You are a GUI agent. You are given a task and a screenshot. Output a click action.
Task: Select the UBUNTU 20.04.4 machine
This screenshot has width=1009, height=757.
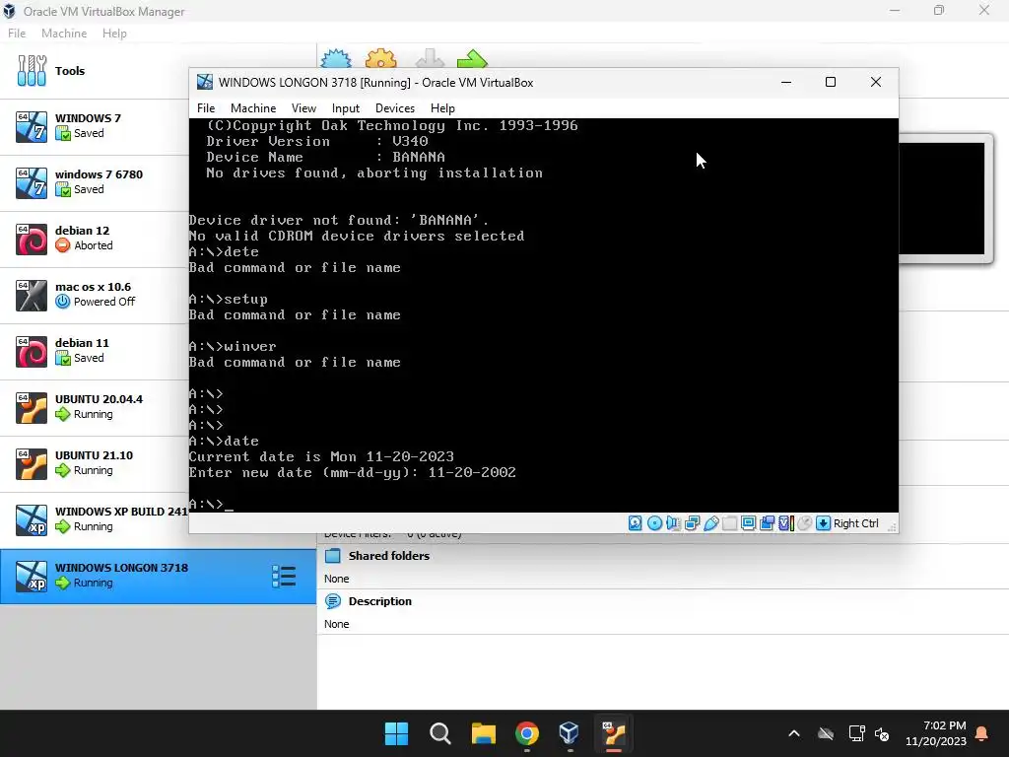(x=94, y=407)
